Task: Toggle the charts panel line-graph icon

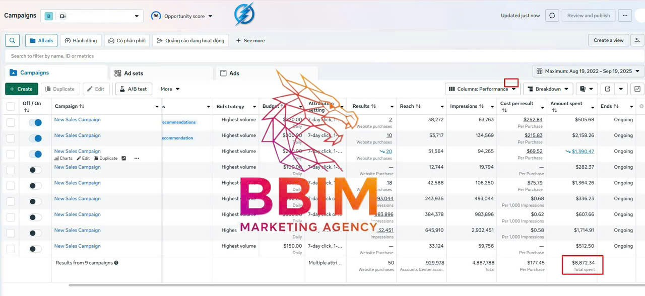Action: 637,89
